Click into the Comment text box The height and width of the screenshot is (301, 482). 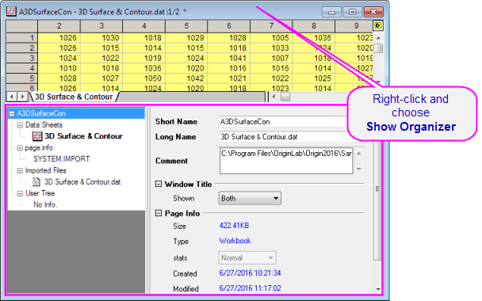coord(286,161)
